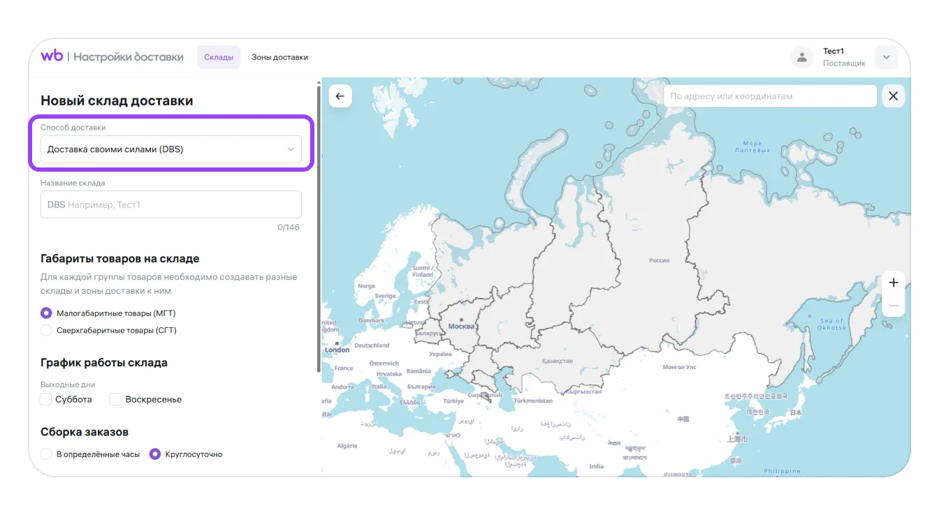Expand the account menu chevron
Image resolution: width=939 pixels, height=515 pixels.
(886, 57)
